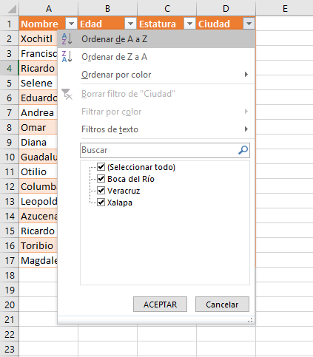Click the resize grip of filter menu
Viewport: 313px width, 357px height.
[x=250, y=320]
